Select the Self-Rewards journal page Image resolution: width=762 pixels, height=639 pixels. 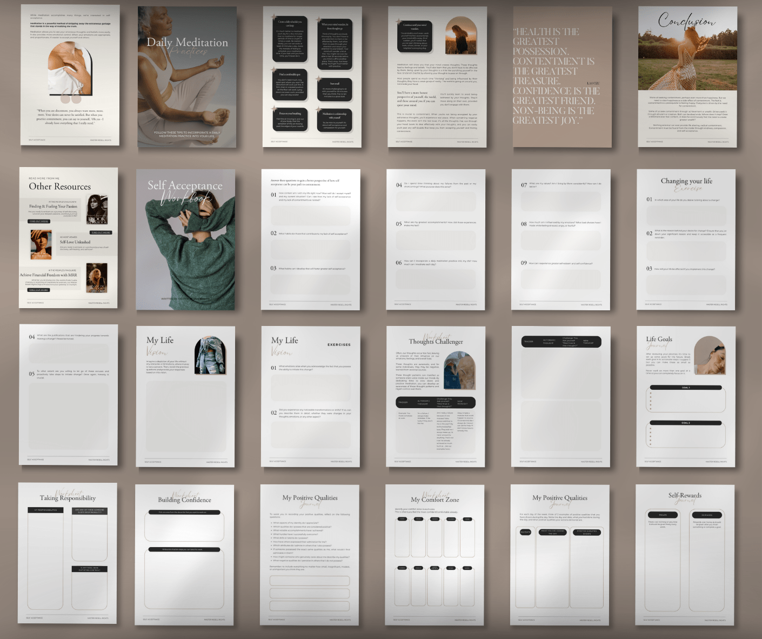point(685,554)
